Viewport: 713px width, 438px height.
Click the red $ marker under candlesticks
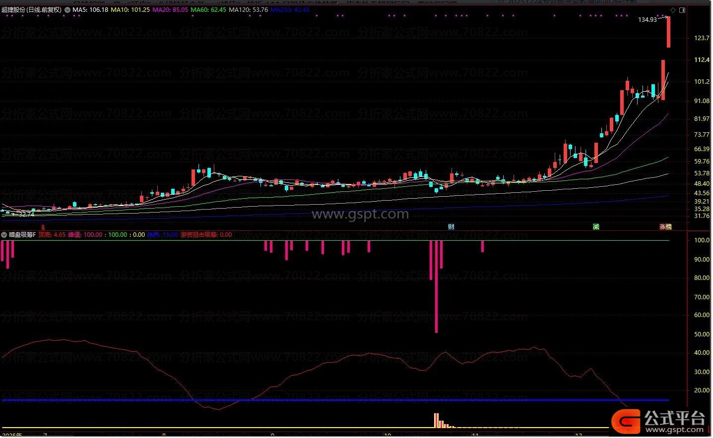click(x=43, y=226)
